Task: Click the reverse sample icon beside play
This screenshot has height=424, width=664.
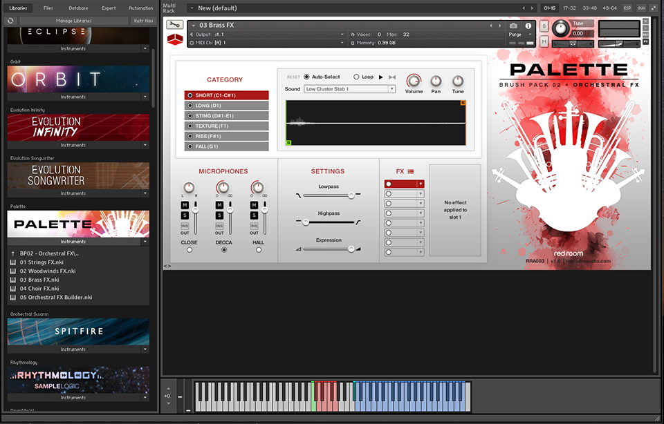Action: (x=392, y=77)
